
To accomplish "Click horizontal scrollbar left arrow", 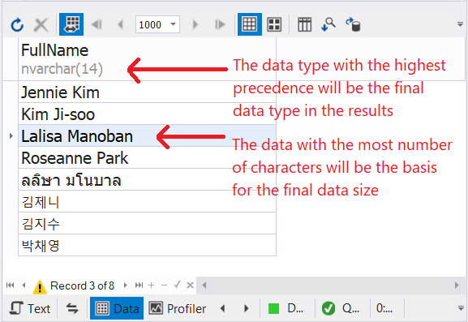I will [204, 285].
